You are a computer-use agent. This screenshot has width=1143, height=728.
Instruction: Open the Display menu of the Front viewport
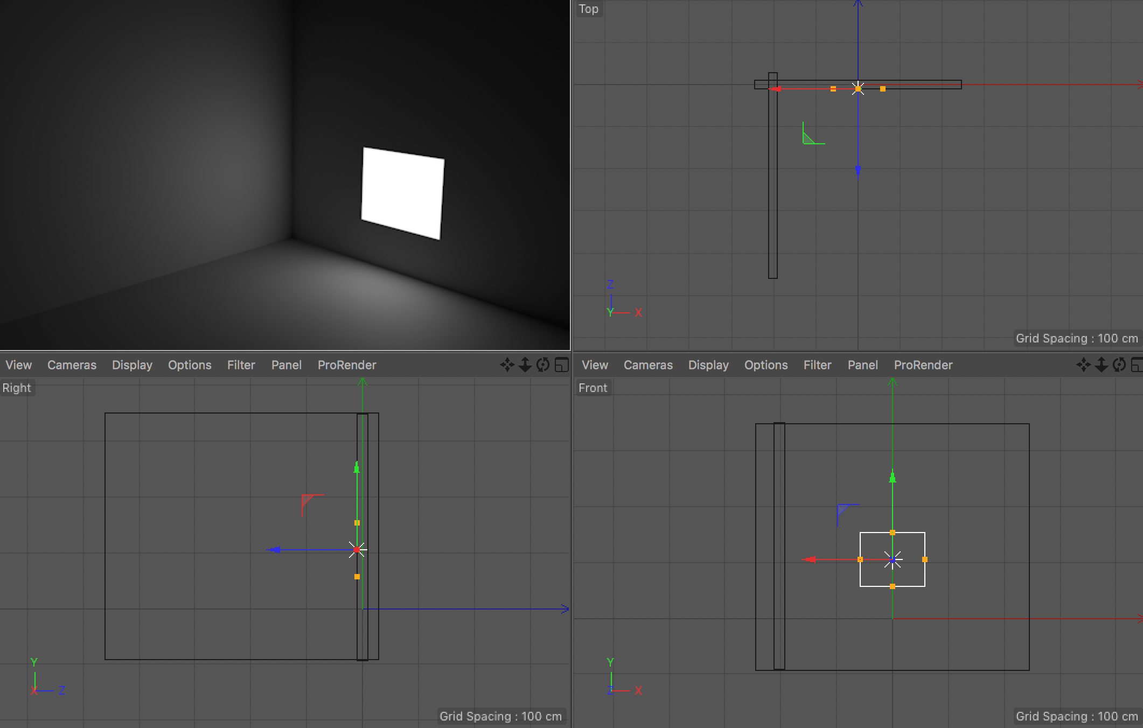click(708, 365)
